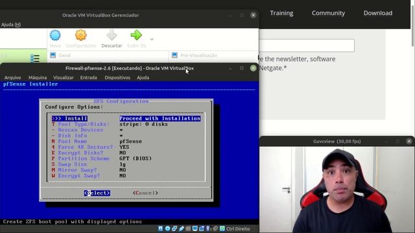Open the Entrada menu
This screenshot has height=233, width=415.
point(89,78)
